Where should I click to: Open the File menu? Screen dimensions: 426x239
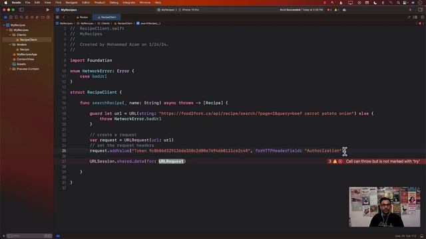click(27, 3)
